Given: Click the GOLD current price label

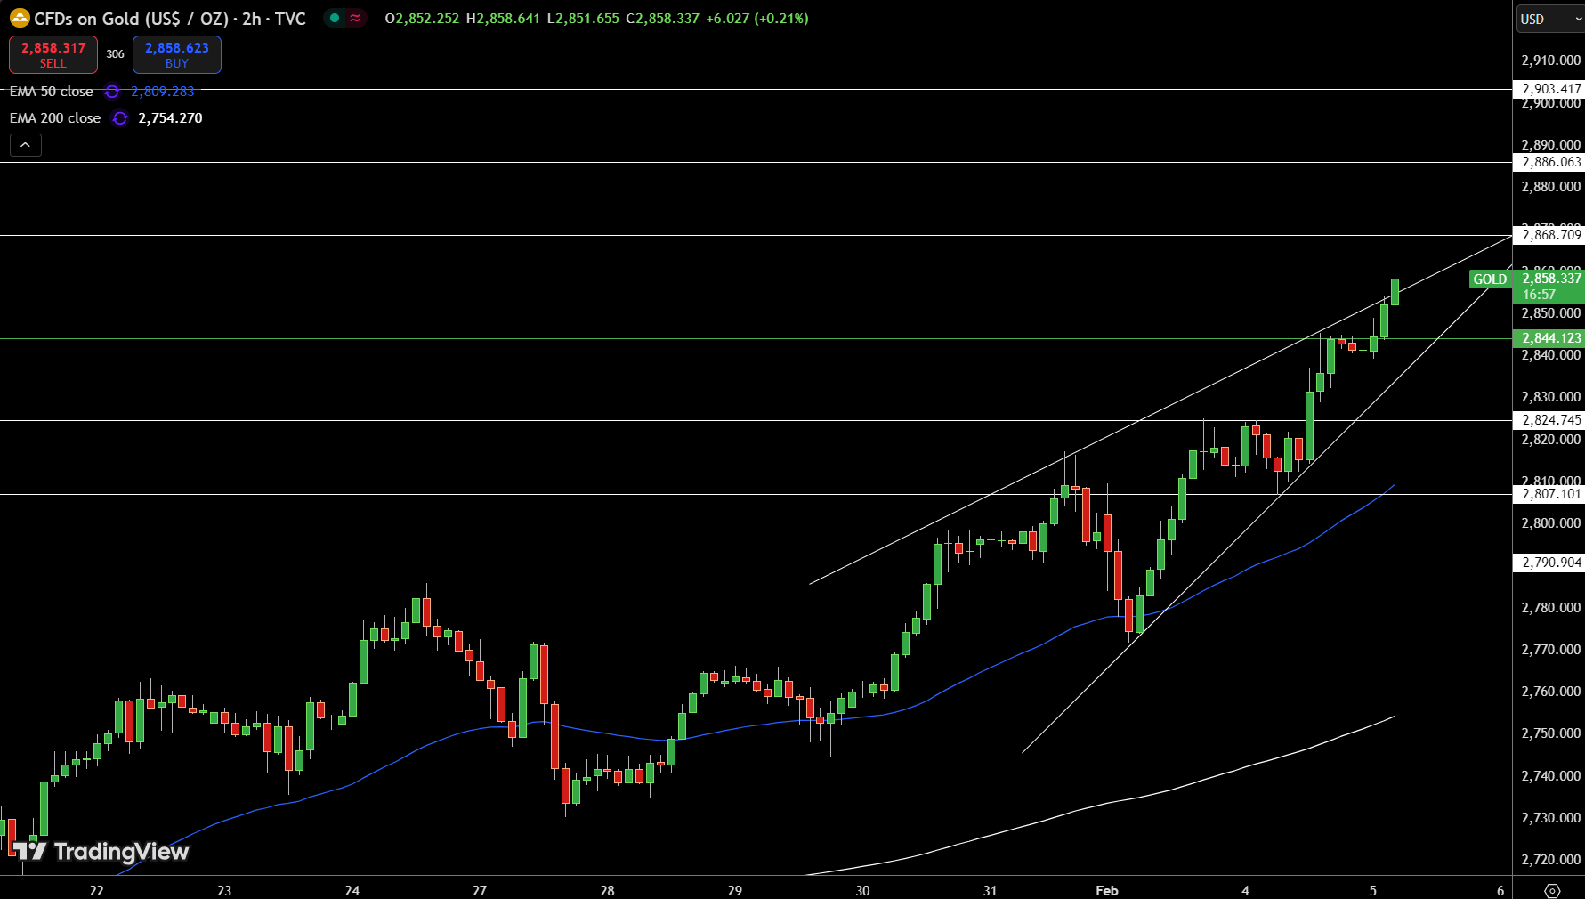Looking at the screenshot, I should [x=1490, y=279].
